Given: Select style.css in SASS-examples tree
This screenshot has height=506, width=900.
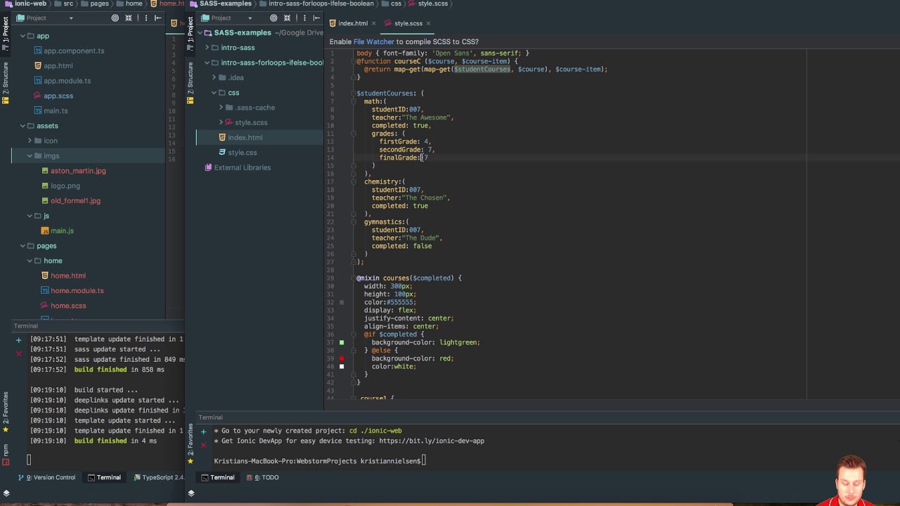Looking at the screenshot, I should (x=242, y=153).
